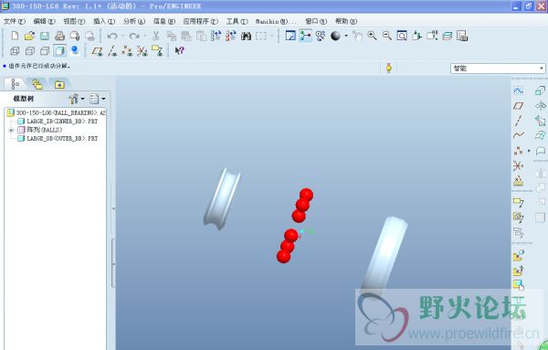Viewport: 548px width, 350px height.
Task: Toggle datum planes display
Action: [x=97, y=51]
